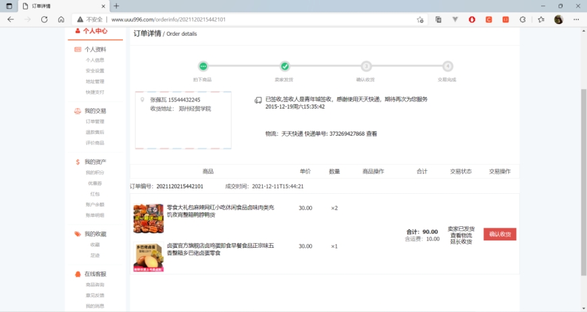This screenshot has width=587, height=312.
Task: Reload the page with refresh icon
Action: click(x=44, y=20)
